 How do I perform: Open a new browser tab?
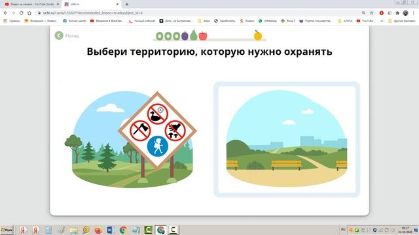tap(127, 5)
